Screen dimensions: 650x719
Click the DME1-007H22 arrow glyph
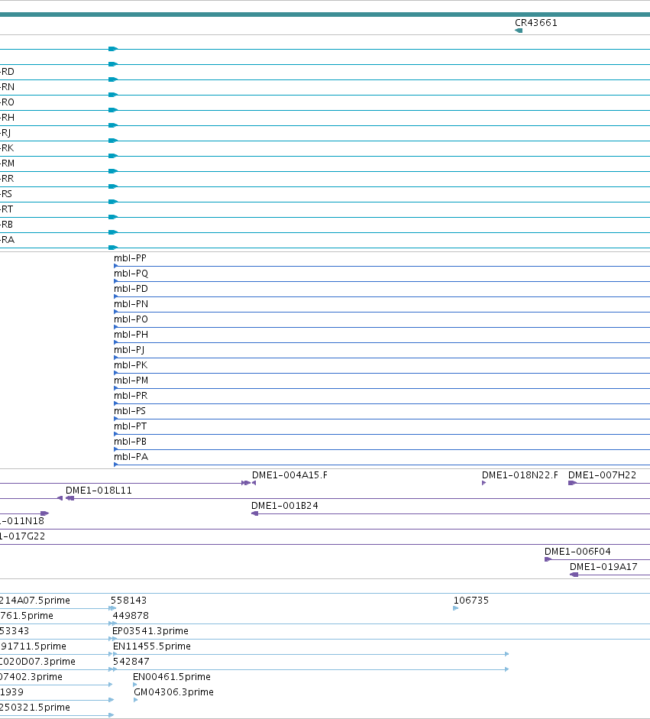572,483
